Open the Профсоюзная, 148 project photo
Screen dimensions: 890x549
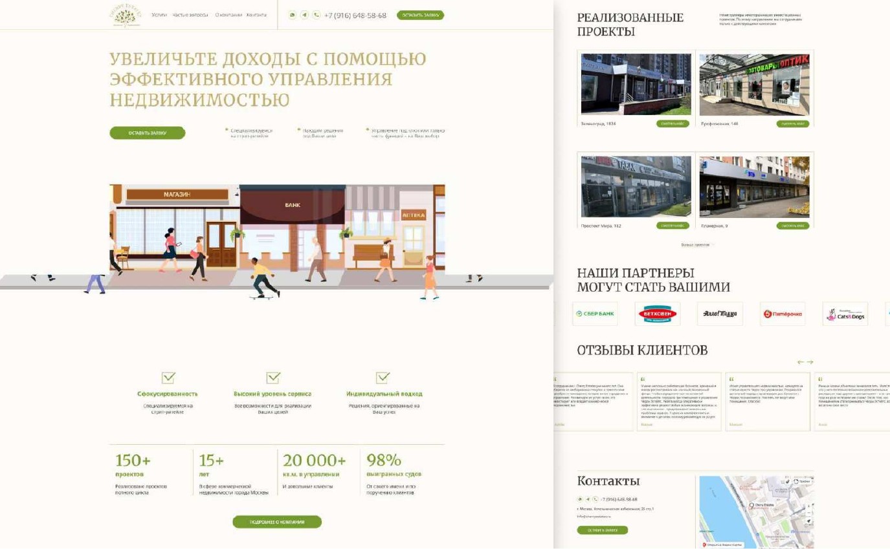[755, 85]
